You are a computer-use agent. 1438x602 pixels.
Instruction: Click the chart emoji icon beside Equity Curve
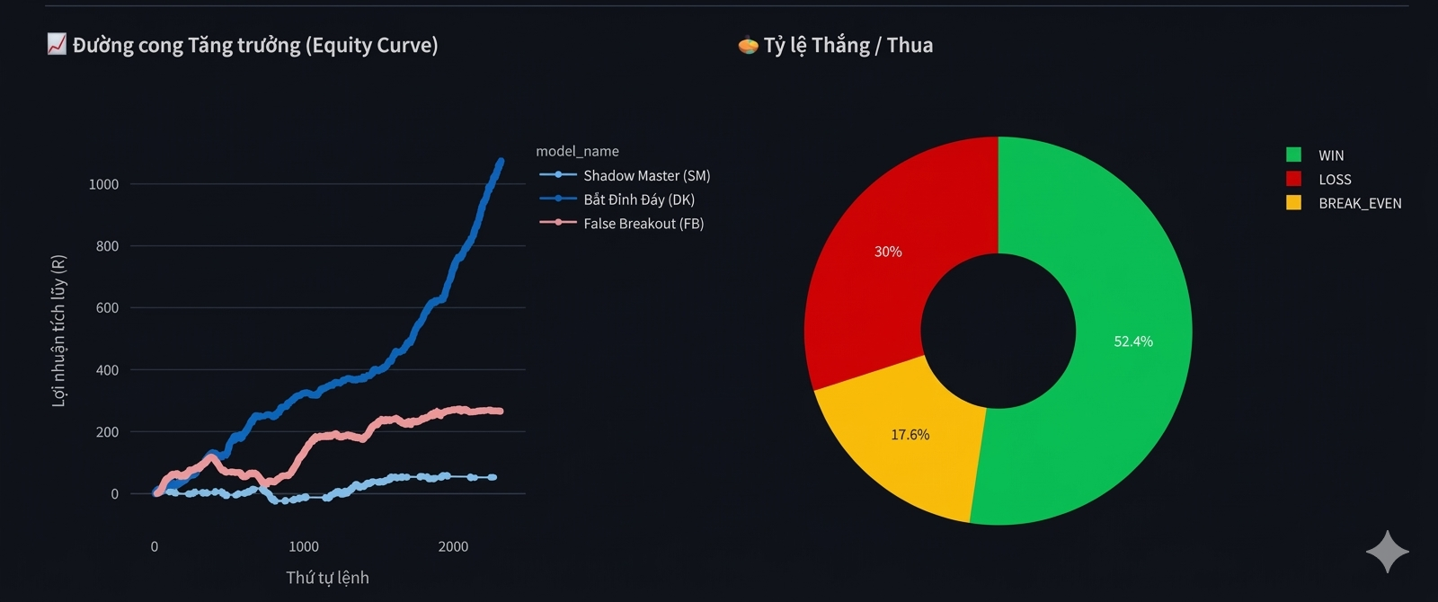pos(57,44)
